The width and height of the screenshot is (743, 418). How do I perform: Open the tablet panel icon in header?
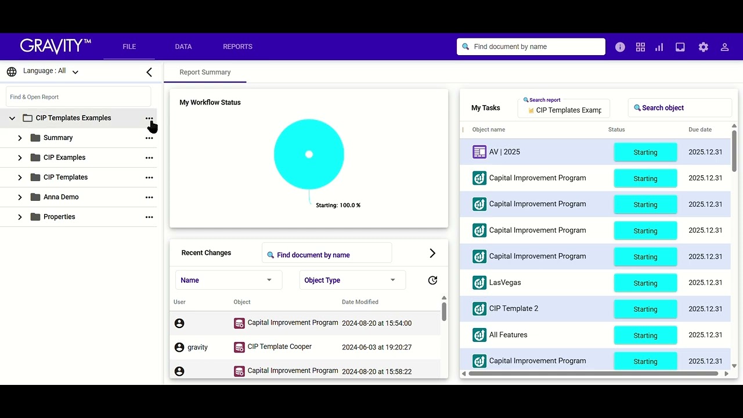[680, 47]
